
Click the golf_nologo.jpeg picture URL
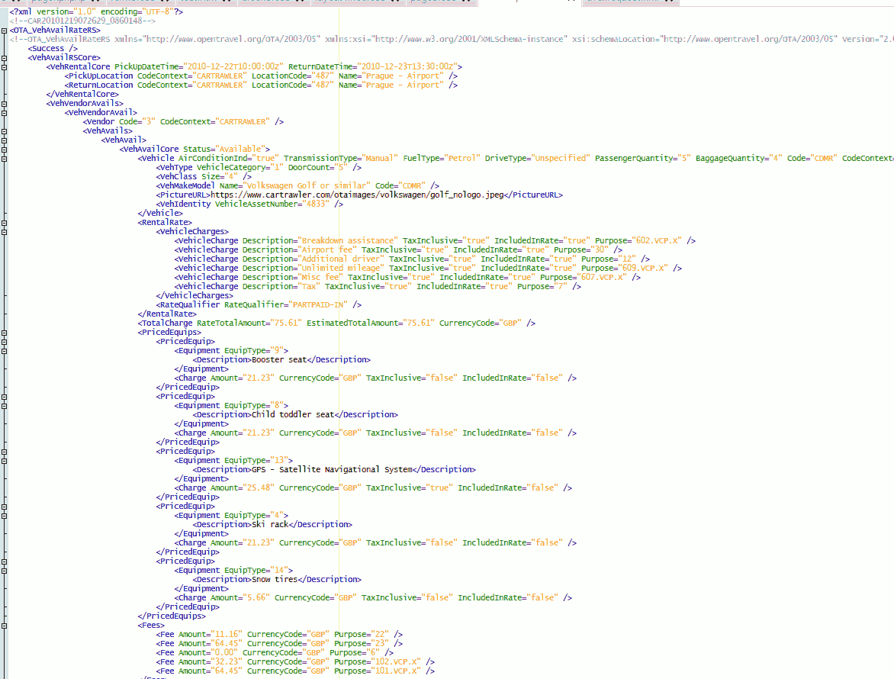(x=357, y=195)
